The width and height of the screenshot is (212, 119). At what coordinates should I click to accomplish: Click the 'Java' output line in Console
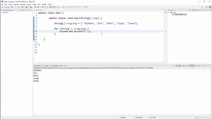tap(36, 81)
